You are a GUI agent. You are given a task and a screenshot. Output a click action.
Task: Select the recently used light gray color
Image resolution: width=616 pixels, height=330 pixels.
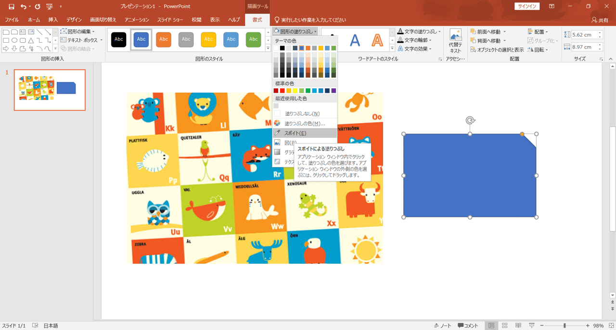tap(276, 106)
